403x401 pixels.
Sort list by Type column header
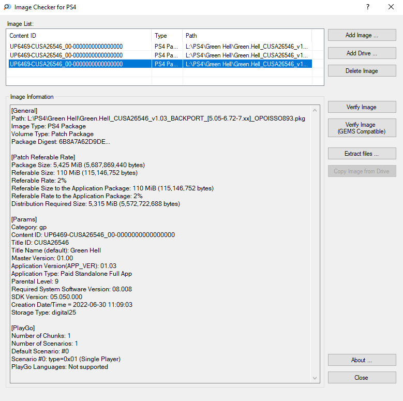pos(167,36)
